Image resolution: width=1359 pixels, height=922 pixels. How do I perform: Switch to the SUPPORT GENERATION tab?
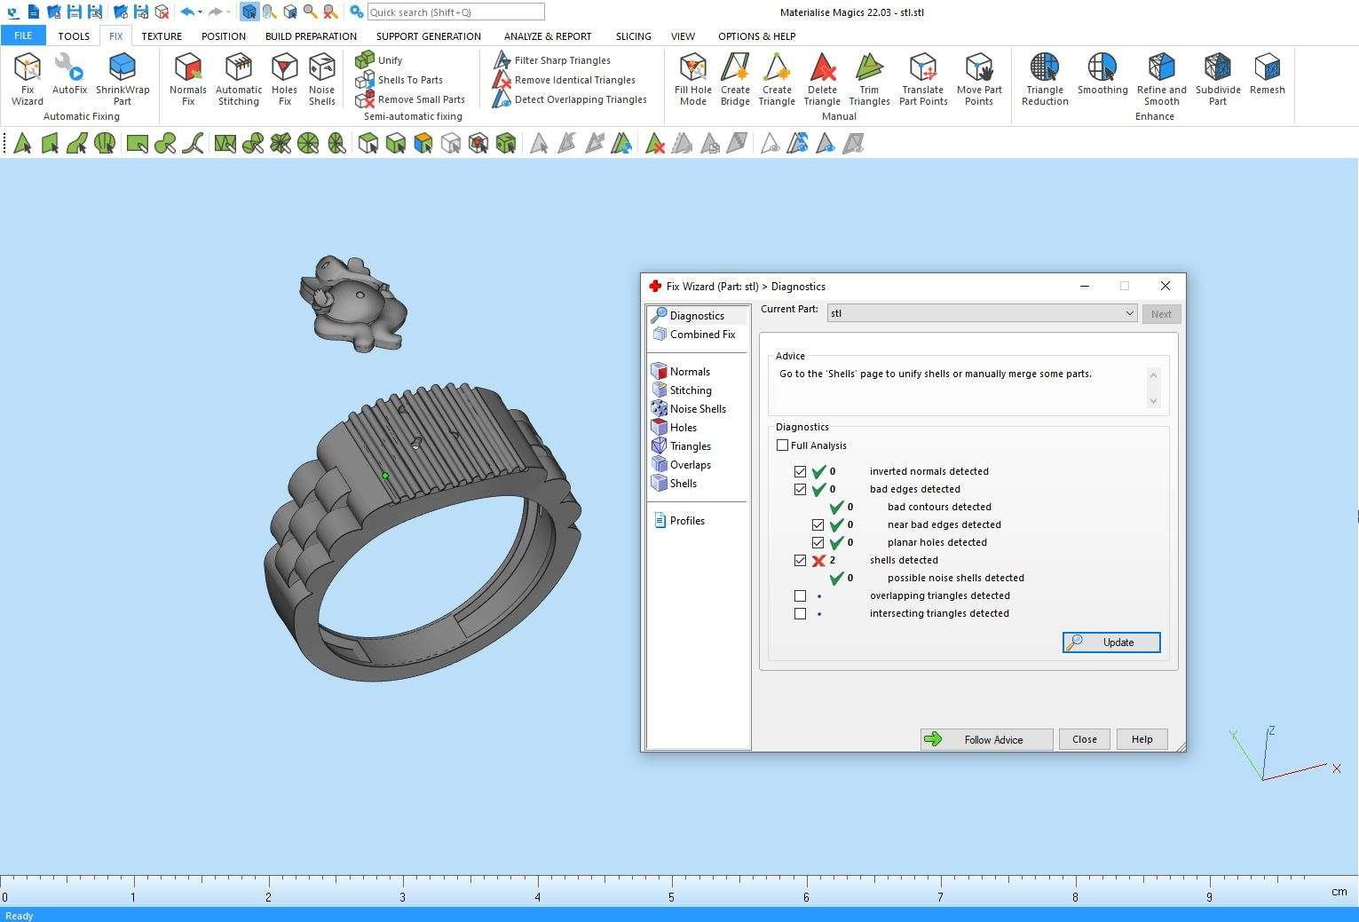428,36
